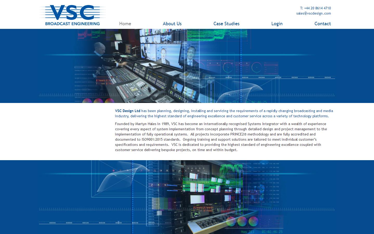
Task: Open the About Us page
Action: (x=172, y=24)
